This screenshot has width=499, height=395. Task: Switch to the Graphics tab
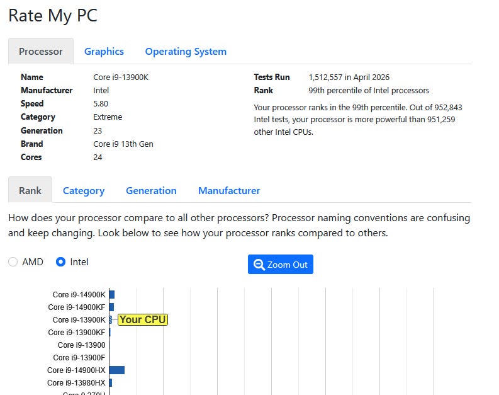[104, 51]
